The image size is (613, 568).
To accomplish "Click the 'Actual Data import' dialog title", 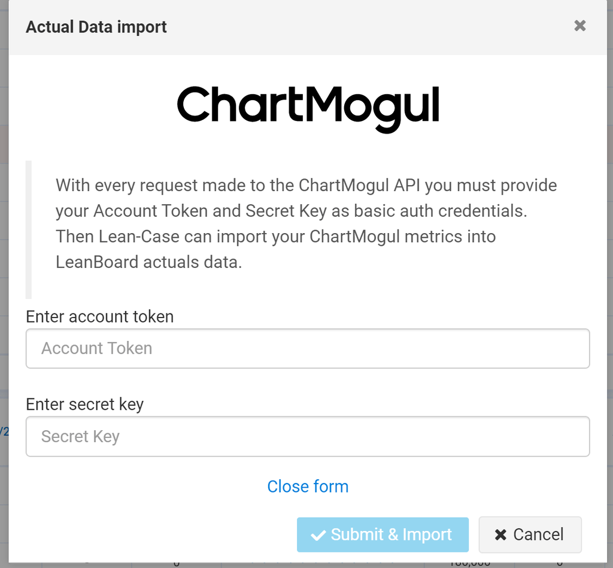I will (96, 27).
